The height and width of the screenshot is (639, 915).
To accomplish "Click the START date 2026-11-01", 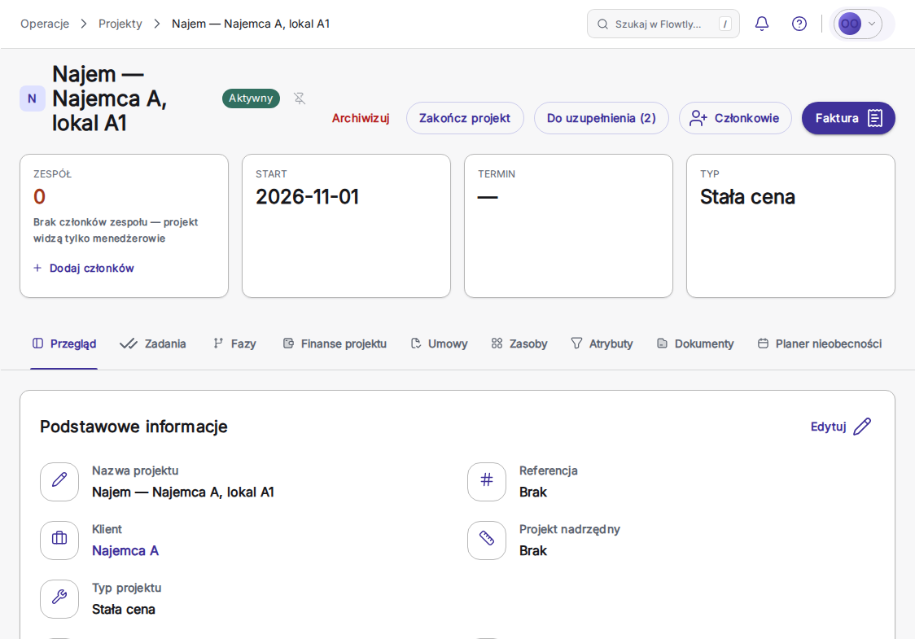I will tap(307, 197).
